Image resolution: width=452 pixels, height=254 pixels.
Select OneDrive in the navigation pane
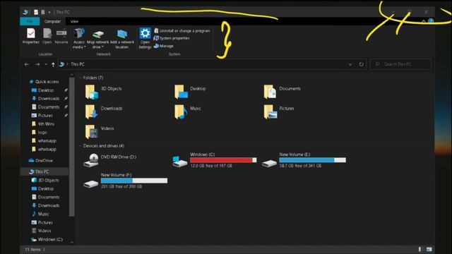tap(41, 161)
